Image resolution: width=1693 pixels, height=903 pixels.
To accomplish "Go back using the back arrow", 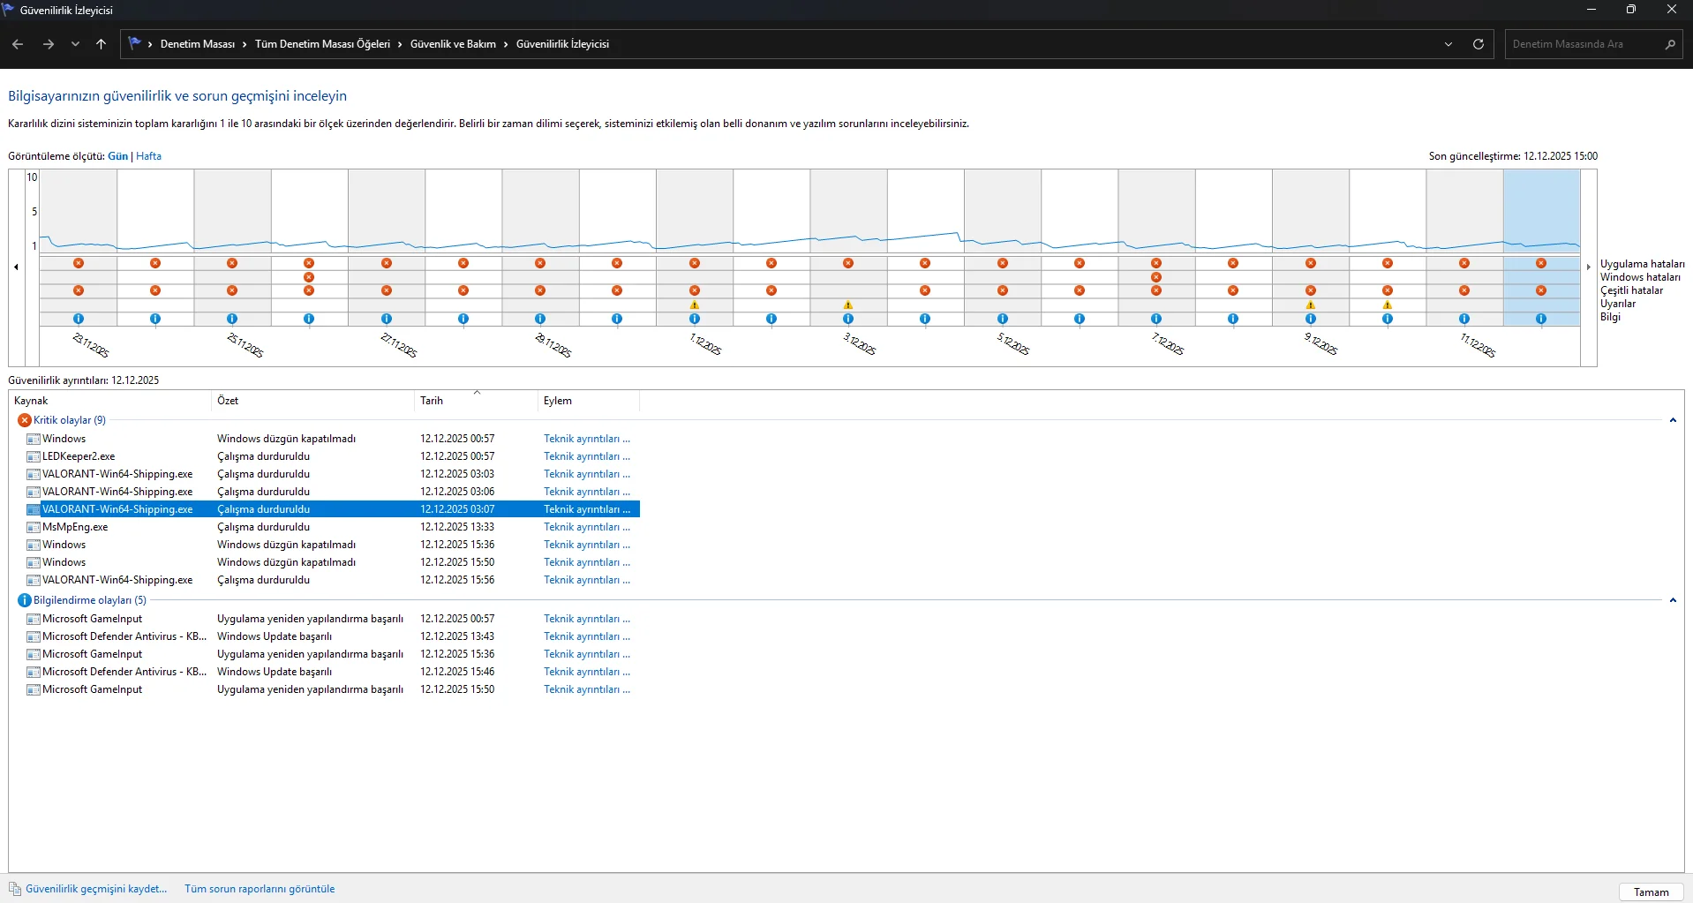I will coord(18,44).
